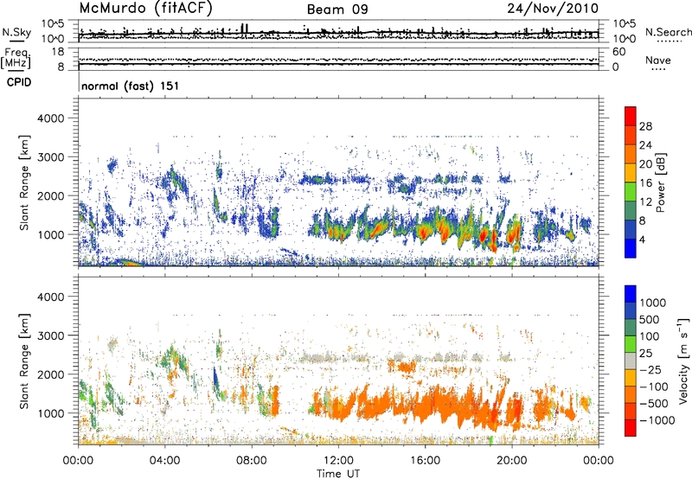Select the Beam 09 label
The width and height of the screenshot is (692, 479).
click(337, 10)
